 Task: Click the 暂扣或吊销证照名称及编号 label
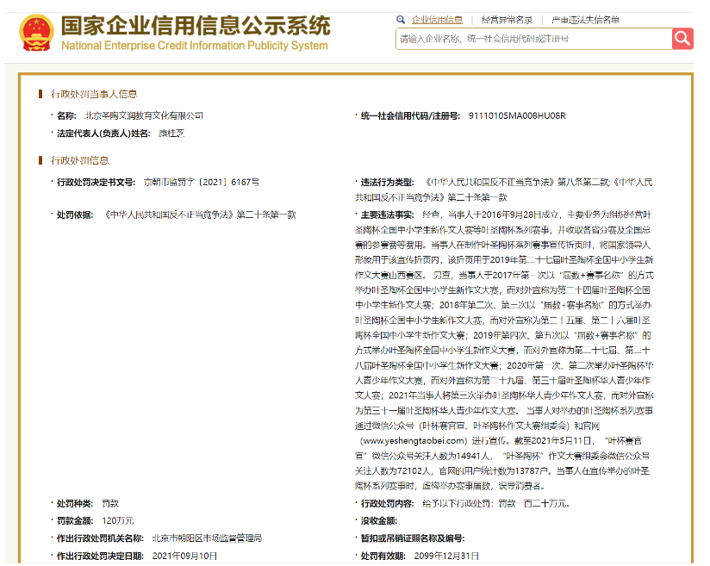[x=413, y=538]
